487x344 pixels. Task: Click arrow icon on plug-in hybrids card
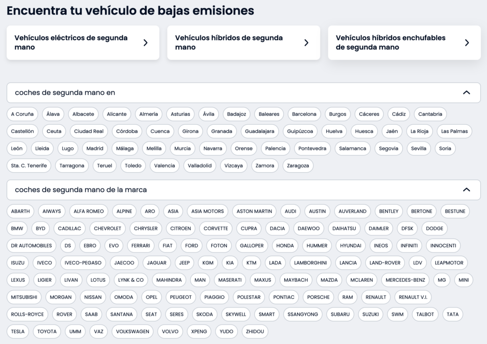[467, 43]
